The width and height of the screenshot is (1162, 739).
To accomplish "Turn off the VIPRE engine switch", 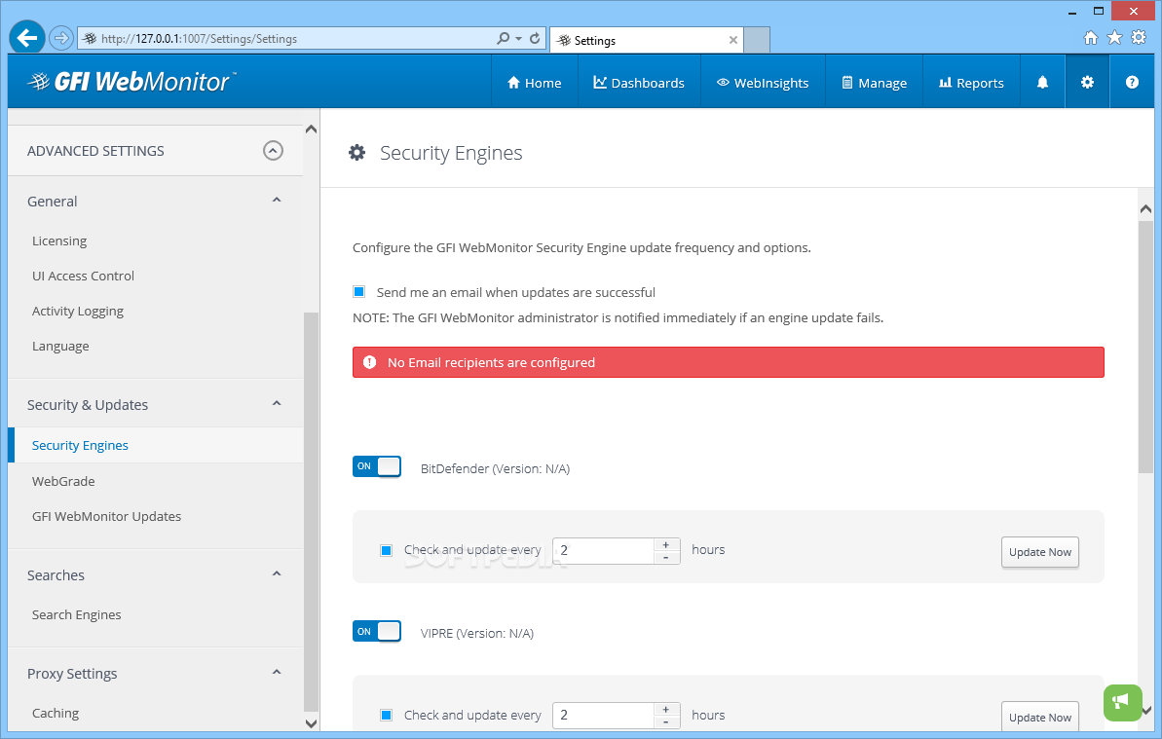I will [377, 632].
